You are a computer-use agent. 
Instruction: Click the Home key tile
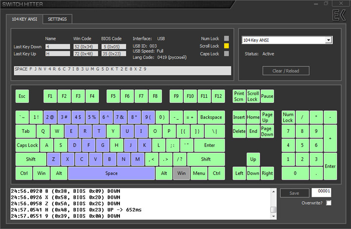point(253,117)
